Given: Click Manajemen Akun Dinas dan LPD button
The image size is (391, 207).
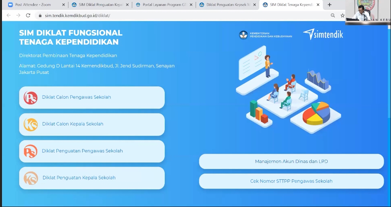Looking at the screenshot, I should (x=291, y=162).
